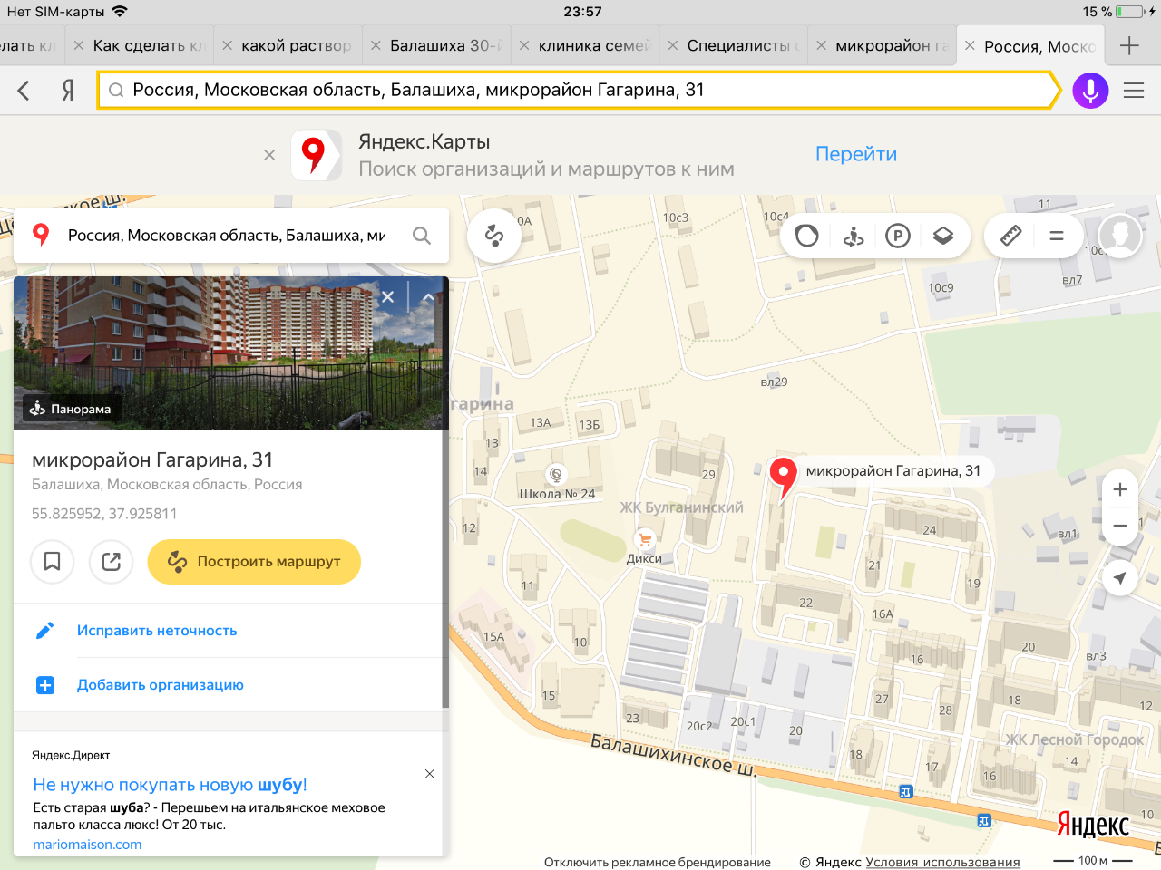The image size is (1161, 870).
Task: Bookmark микрорайон Гагарина, 31
Action: 53,562
